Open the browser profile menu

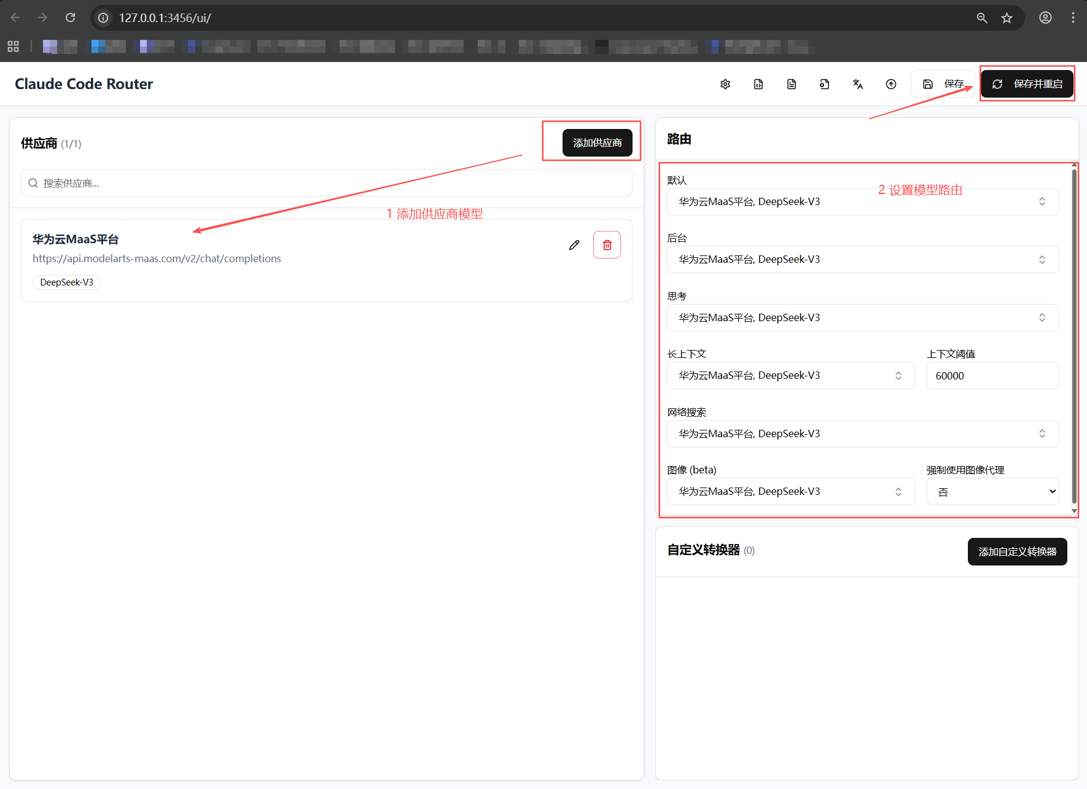[x=1045, y=18]
